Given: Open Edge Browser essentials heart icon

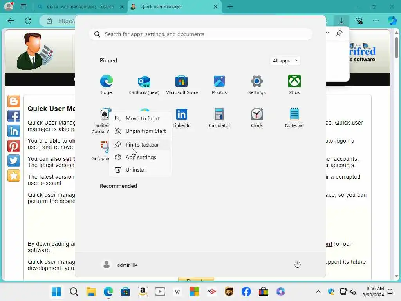Looking at the screenshot, I should click(359, 21).
